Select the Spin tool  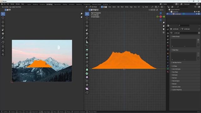pyautogui.click(x=87, y=73)
